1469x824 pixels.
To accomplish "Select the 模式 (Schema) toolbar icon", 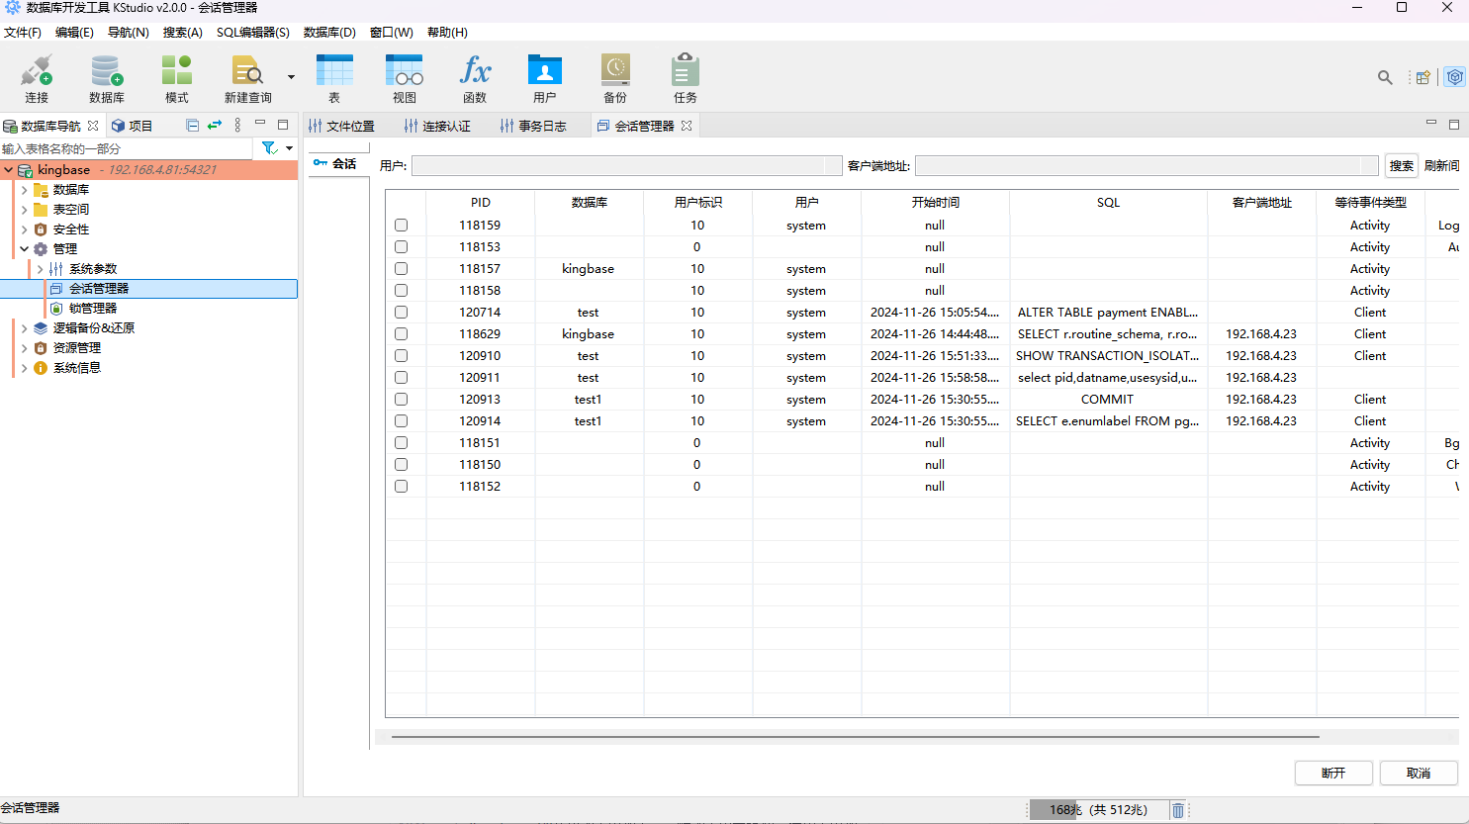I will point(177,72).
